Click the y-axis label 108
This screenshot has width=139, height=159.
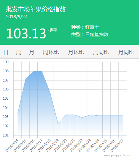[x=6, y=71]
